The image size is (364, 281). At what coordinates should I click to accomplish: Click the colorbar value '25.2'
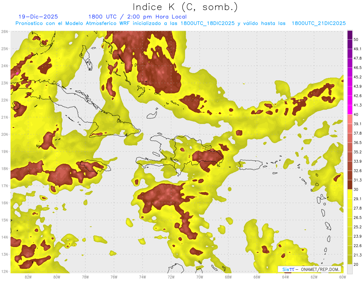point(357,227)
